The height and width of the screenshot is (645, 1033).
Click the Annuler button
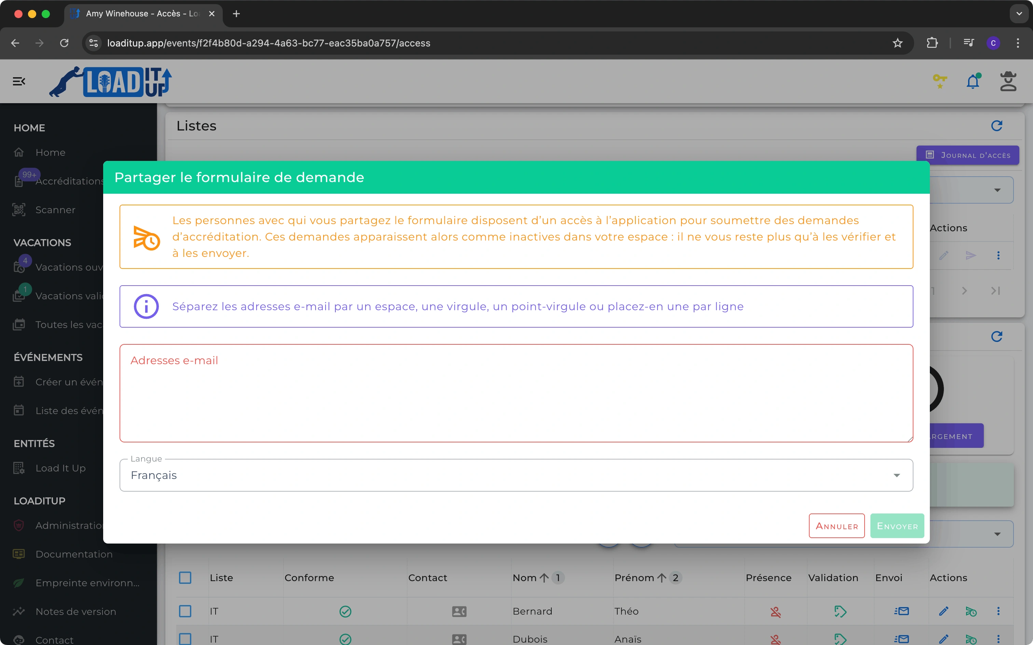(836, 526)
